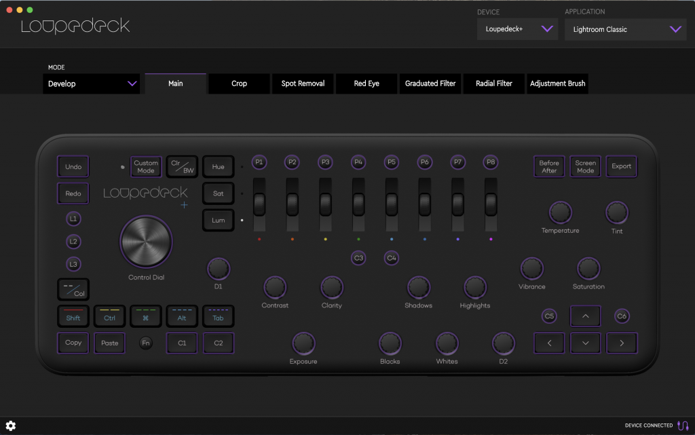Click the device connected USB icon
Image resolution: width=695 pixels, height=435 pixels.
(x=683, y=425)
